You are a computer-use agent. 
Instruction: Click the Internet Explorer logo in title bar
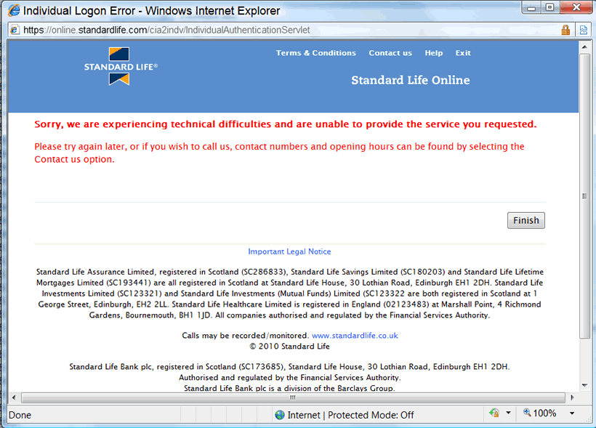[x=14, y=10]
